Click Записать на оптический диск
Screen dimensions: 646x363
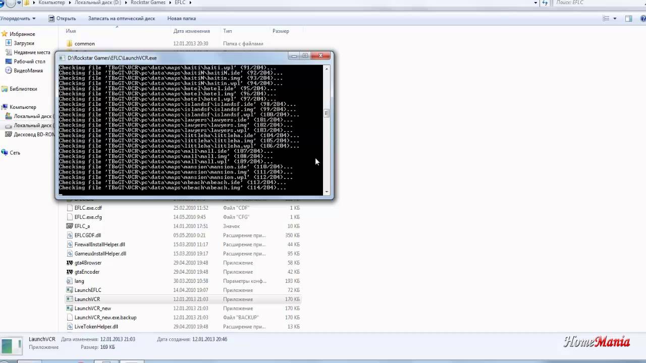[x=122, y=19]
